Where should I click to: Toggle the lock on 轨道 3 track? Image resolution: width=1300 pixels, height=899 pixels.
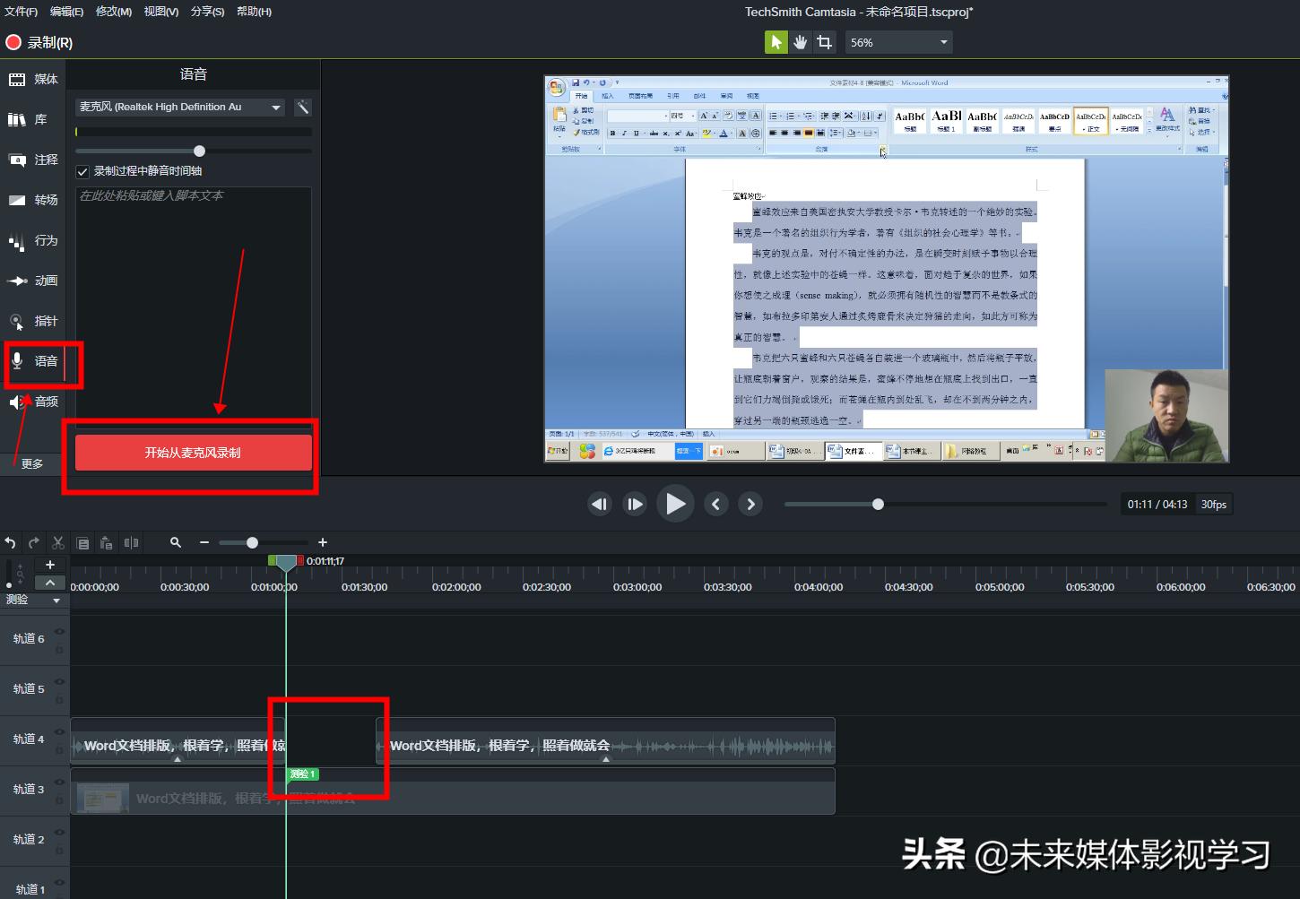(x=59, y=799)
